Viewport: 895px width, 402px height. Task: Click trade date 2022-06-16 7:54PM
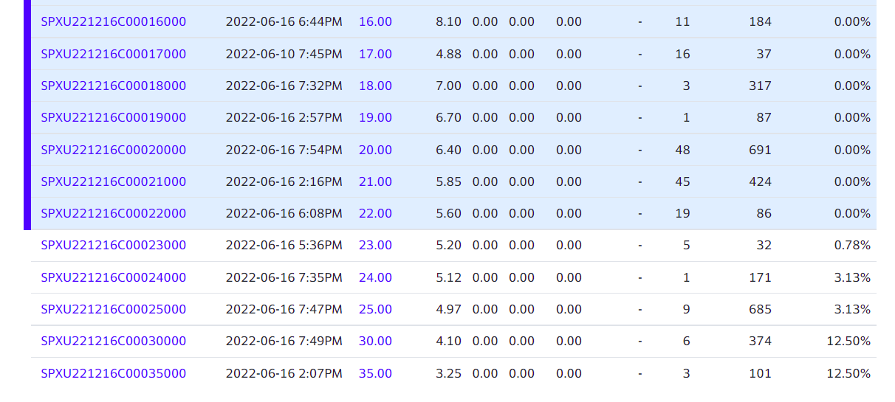284,150
